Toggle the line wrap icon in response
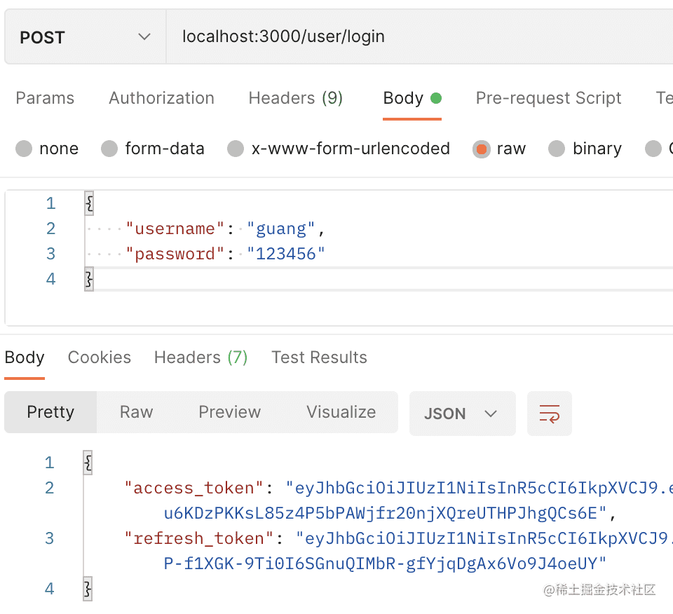673x614 pixels. 549,414
